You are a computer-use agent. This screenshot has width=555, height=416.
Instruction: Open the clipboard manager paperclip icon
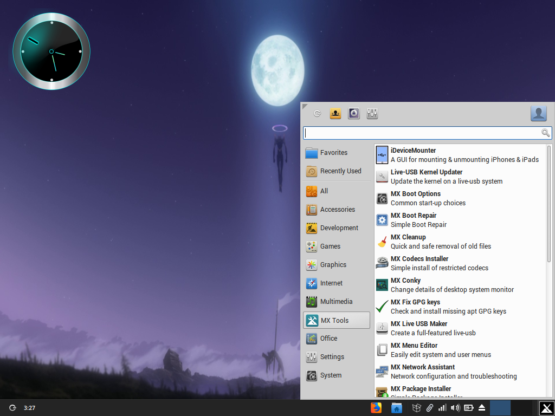point(429,408)
